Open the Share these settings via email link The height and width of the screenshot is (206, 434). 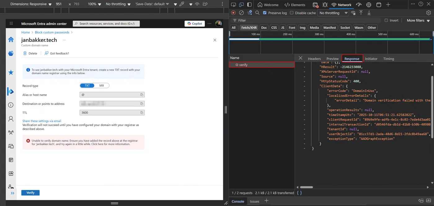click(42, 121)
